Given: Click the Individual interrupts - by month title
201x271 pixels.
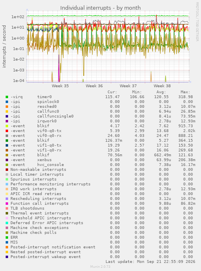Looking at the screenshot, I should click(x=100, y=8).
